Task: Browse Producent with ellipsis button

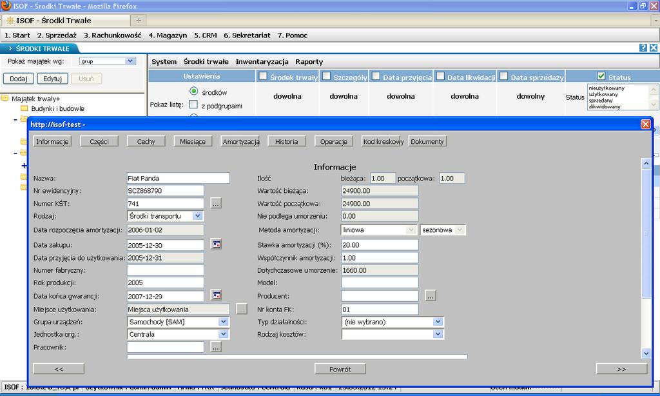Action: 430,296
